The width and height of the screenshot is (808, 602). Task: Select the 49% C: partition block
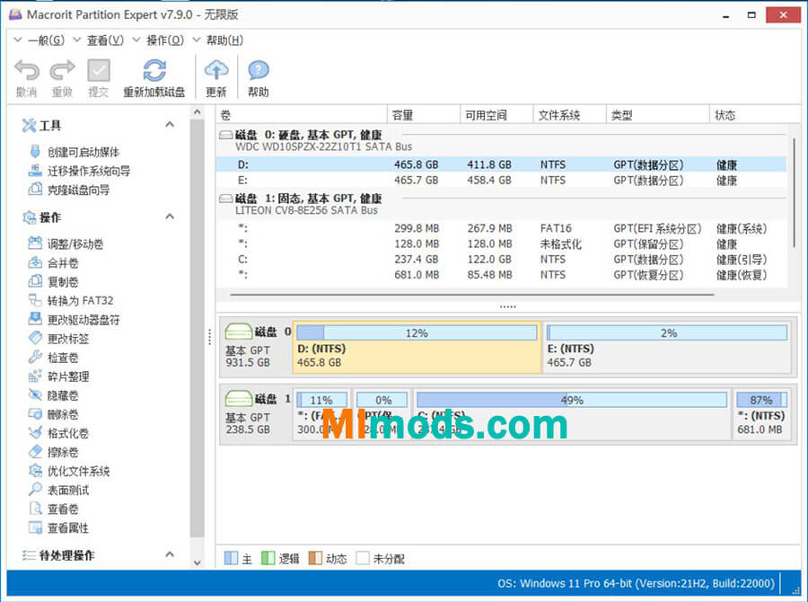coord(572,415)
